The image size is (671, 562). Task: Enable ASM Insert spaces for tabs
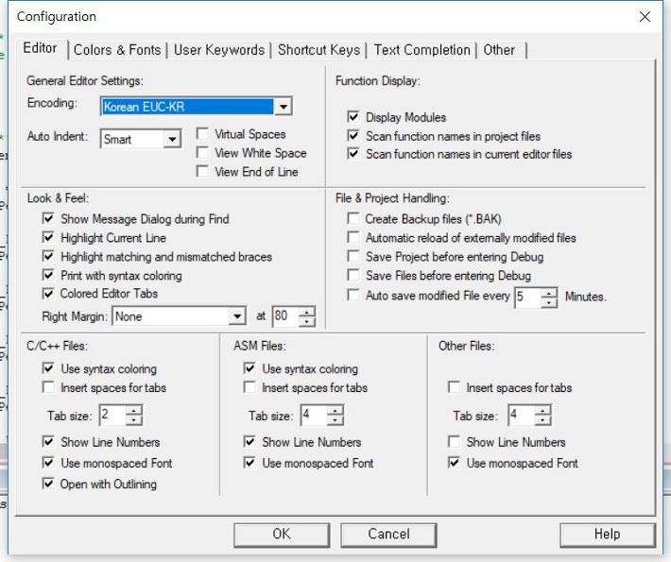click(x=249, y=387)
